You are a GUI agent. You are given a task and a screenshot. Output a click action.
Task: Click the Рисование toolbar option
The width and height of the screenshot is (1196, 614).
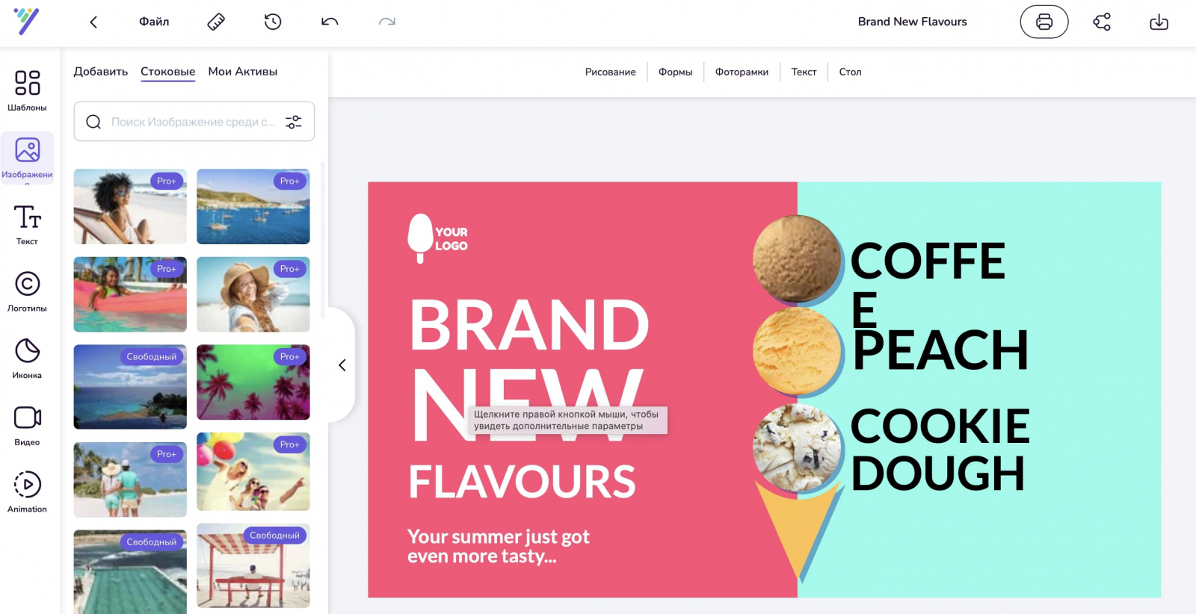(610, 72)
